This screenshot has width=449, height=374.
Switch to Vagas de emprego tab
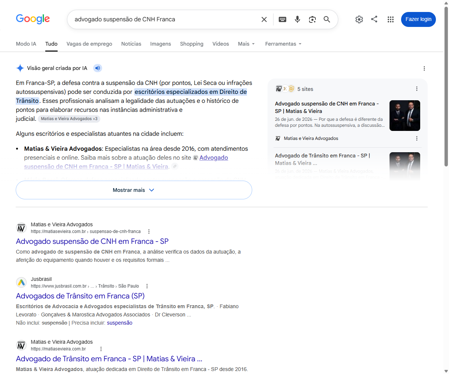(89, 44)
